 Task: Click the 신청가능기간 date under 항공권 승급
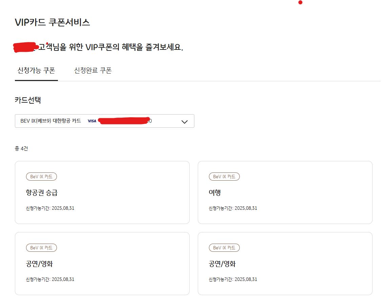[x=50, y=208]
